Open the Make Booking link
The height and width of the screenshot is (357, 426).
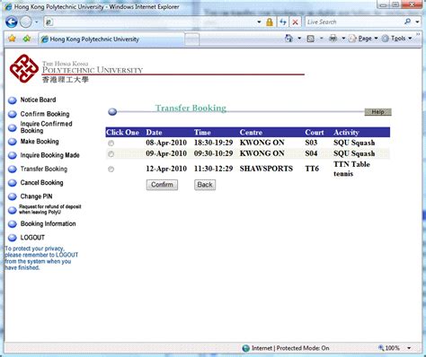40,142
